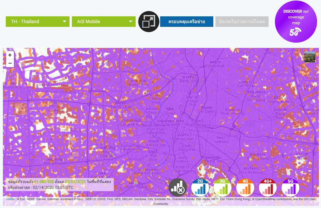Toggle the 4G+ coverage layer

(268, 188)
